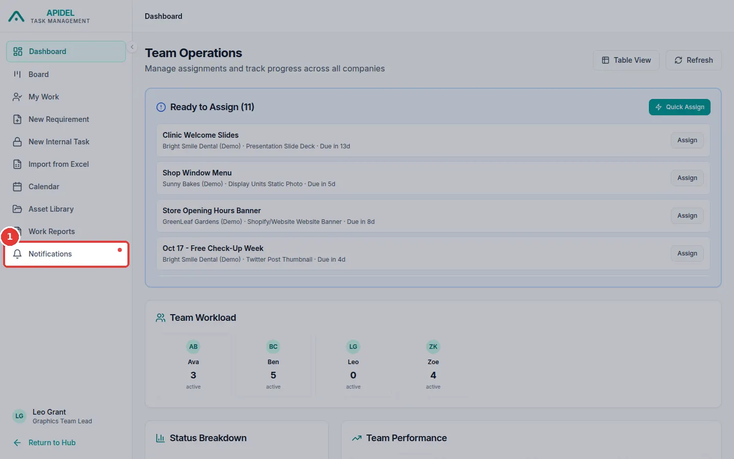
Task: Click the New Internal Task lock icon
Action: (17, 142)
